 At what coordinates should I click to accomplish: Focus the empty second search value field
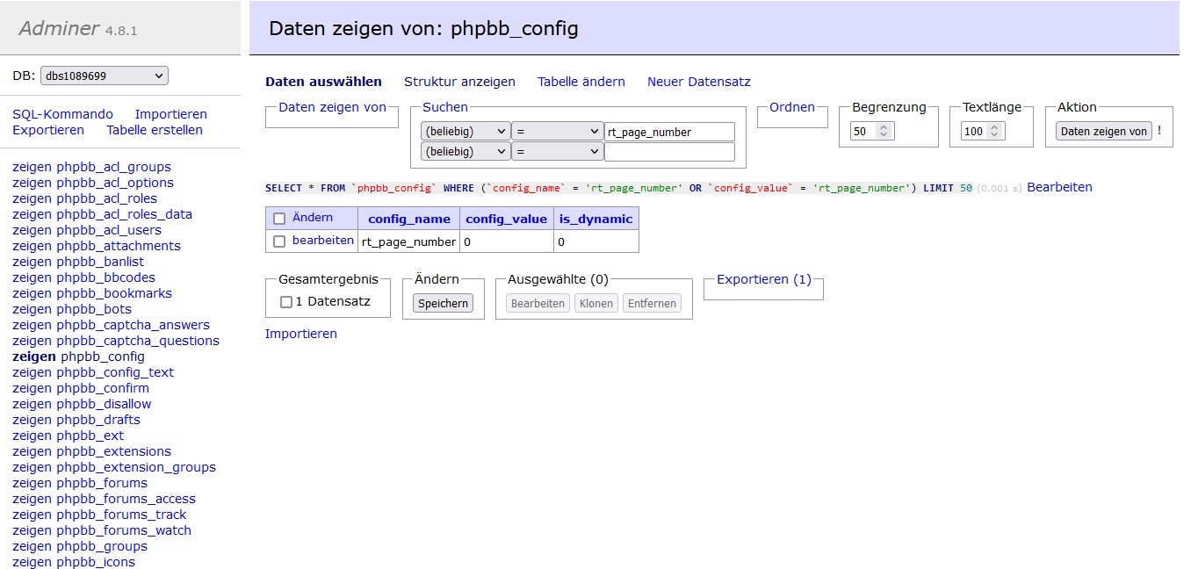click(x=669, y=152)
